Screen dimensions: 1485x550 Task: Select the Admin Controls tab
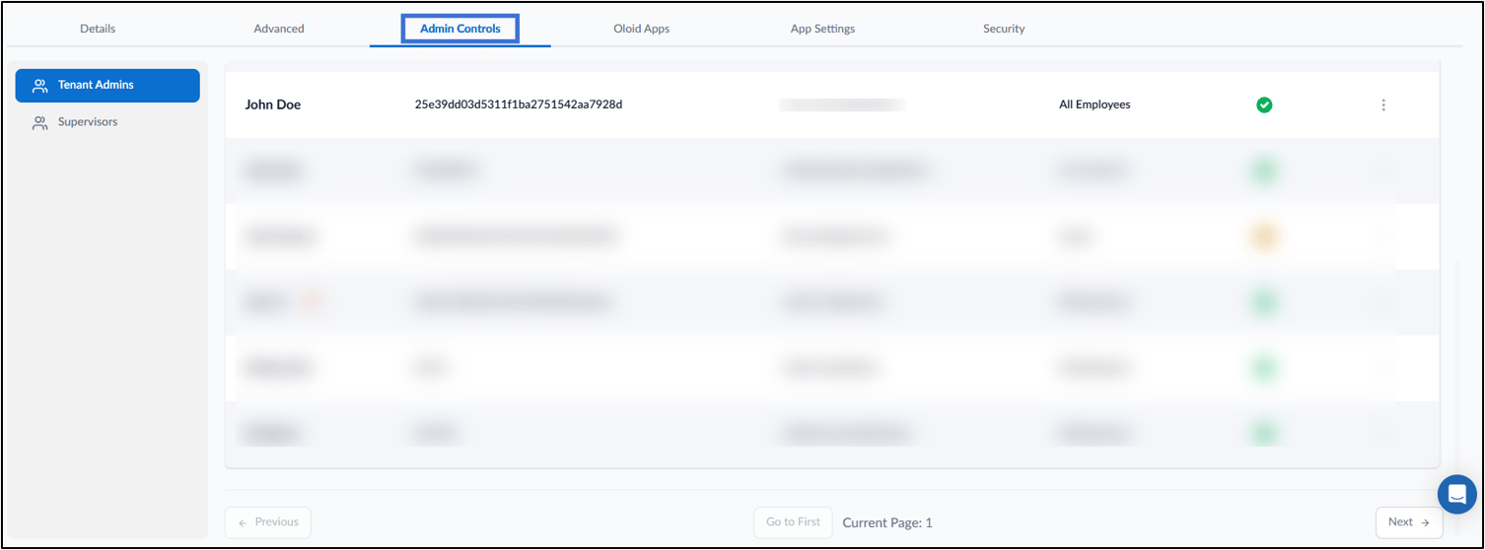pyautogui.click(x=460, y=29)
